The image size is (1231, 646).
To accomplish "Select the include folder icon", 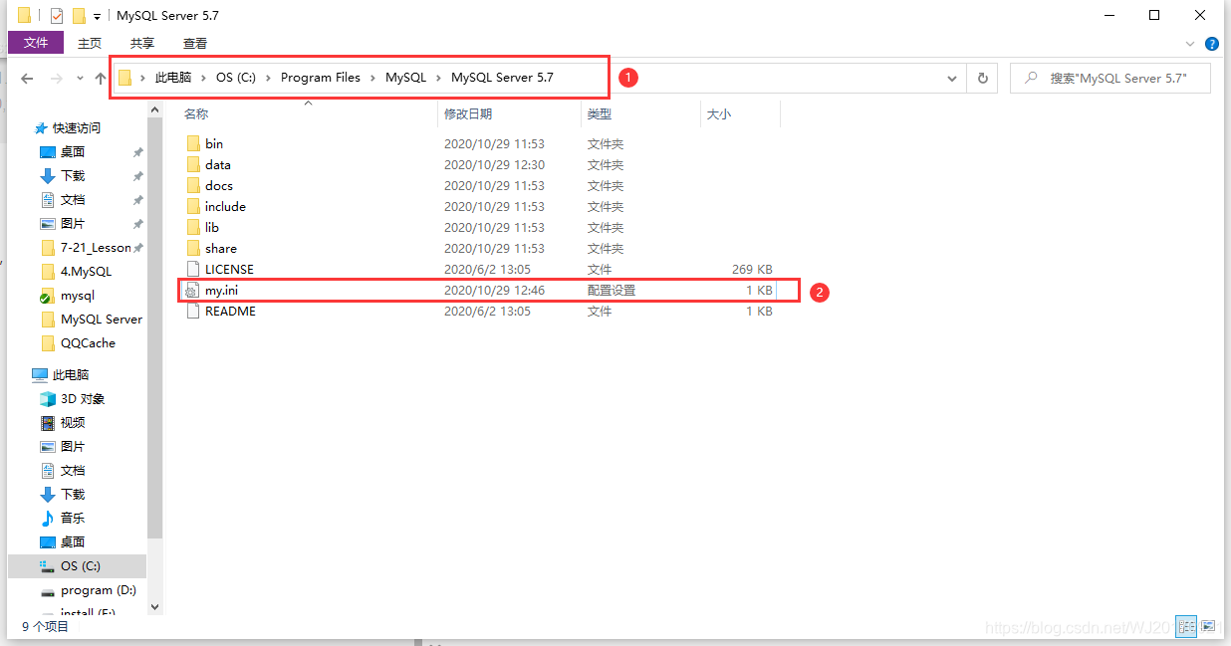I will point(193,206).
